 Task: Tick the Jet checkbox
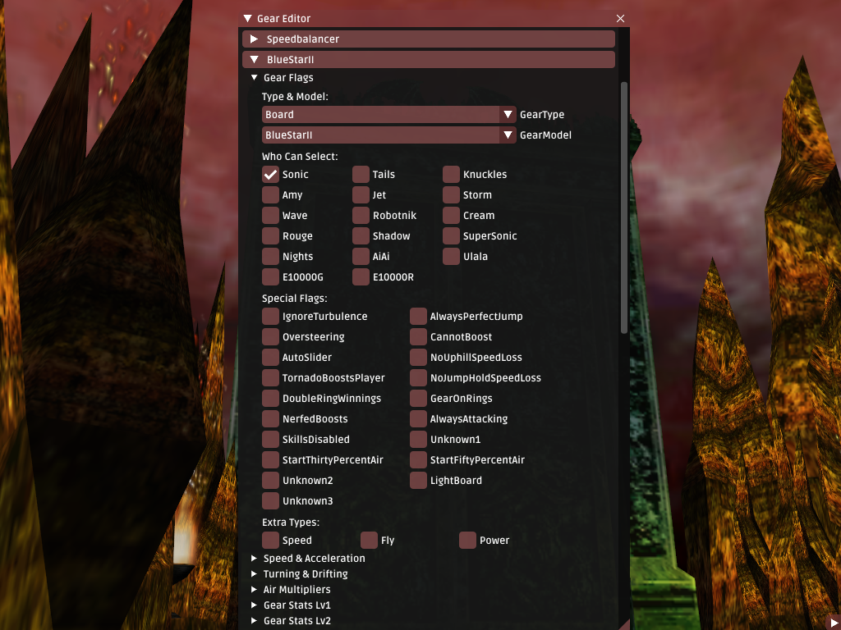(x=361, y=195)
